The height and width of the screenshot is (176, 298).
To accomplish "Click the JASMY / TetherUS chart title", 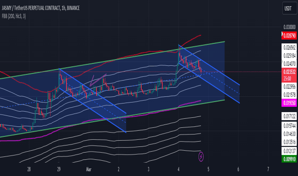I will pos(41,8).
